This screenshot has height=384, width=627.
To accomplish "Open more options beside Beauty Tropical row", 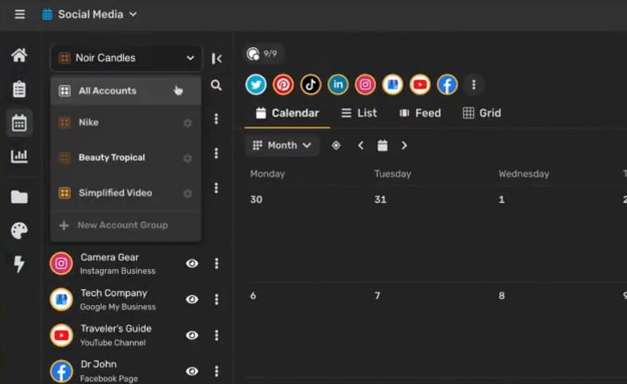I will 216,153.
